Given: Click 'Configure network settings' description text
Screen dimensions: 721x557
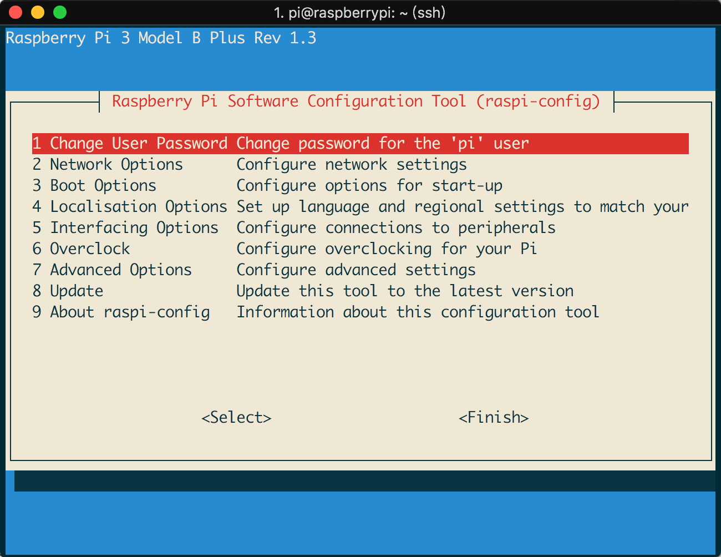Looking at the screenshot, I should pyautogui.click(x=351, y=165).
